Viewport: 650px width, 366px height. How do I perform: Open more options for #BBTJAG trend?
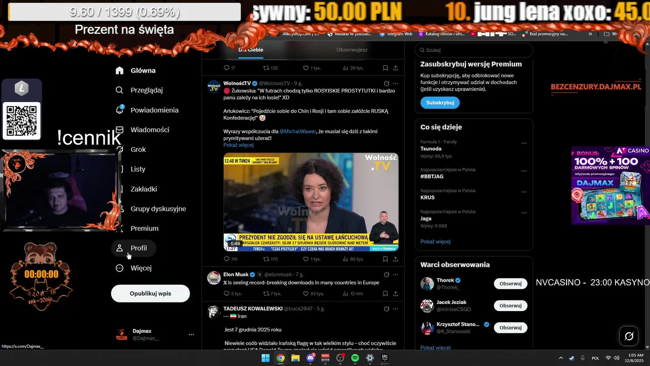(x=524, y=171)
